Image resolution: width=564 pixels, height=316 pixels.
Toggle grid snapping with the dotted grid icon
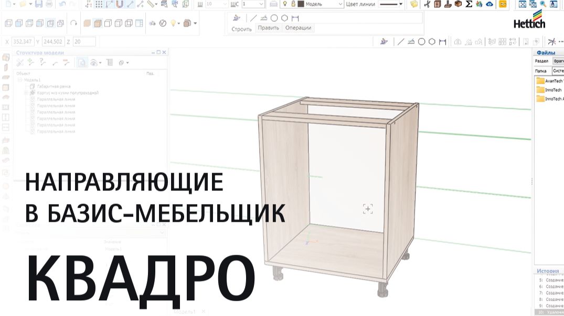coord(99,4)
